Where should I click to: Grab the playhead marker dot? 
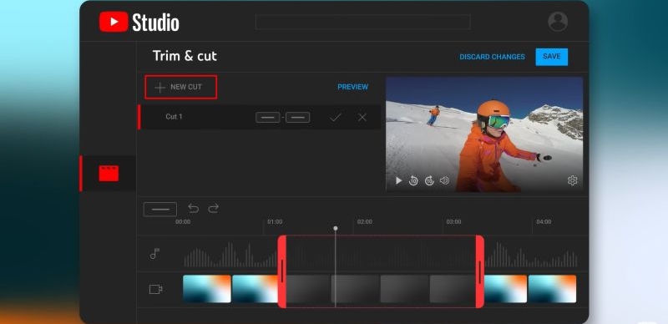pyautogui.click(x=336, y=229)
